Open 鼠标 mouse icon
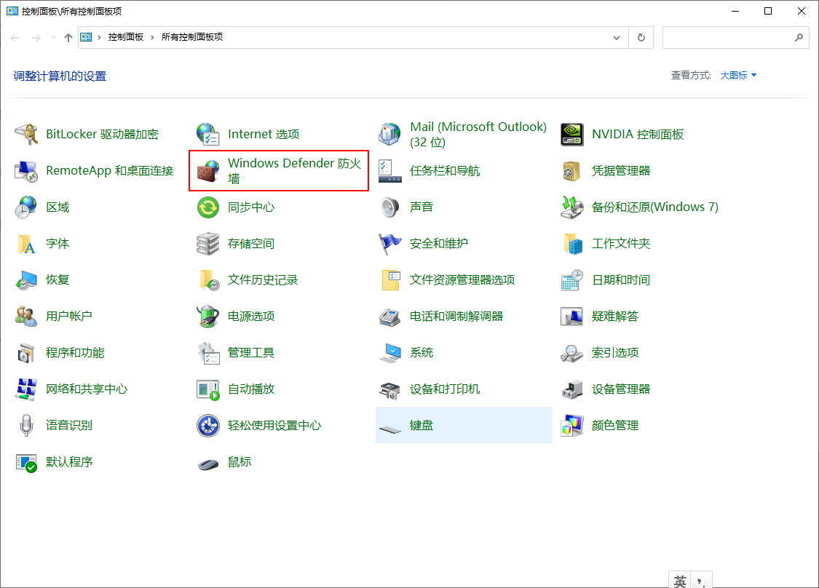Image resolution: width=819 pixels, height=588 pixels. click(x=208, y=464)
